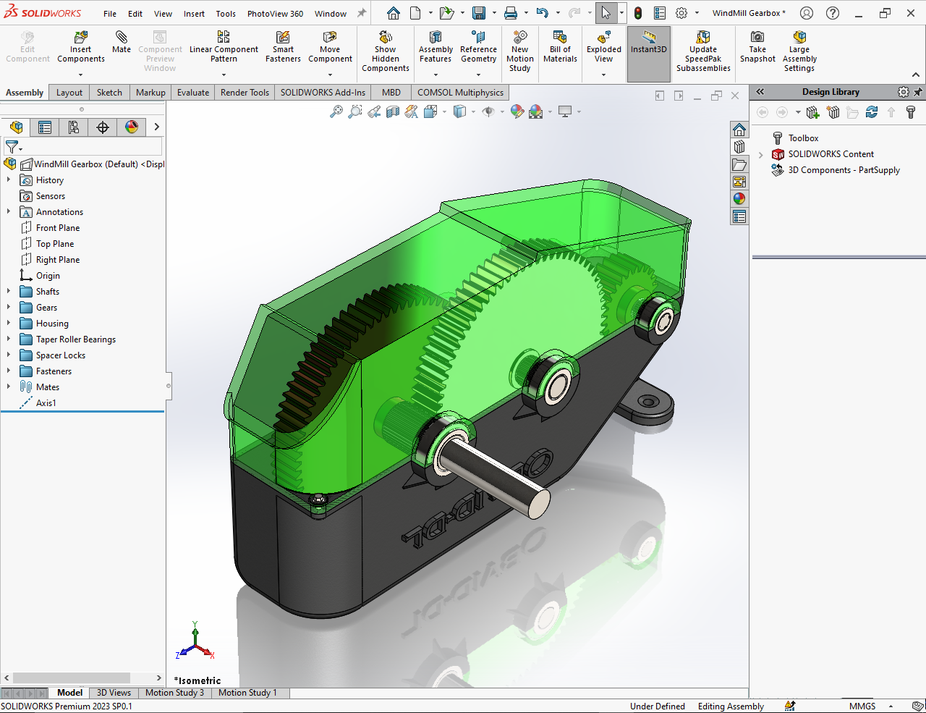The width and height of the screenshot is (926, 713).
Task: Refresh the Design Library
Action: tap(872, 112)
